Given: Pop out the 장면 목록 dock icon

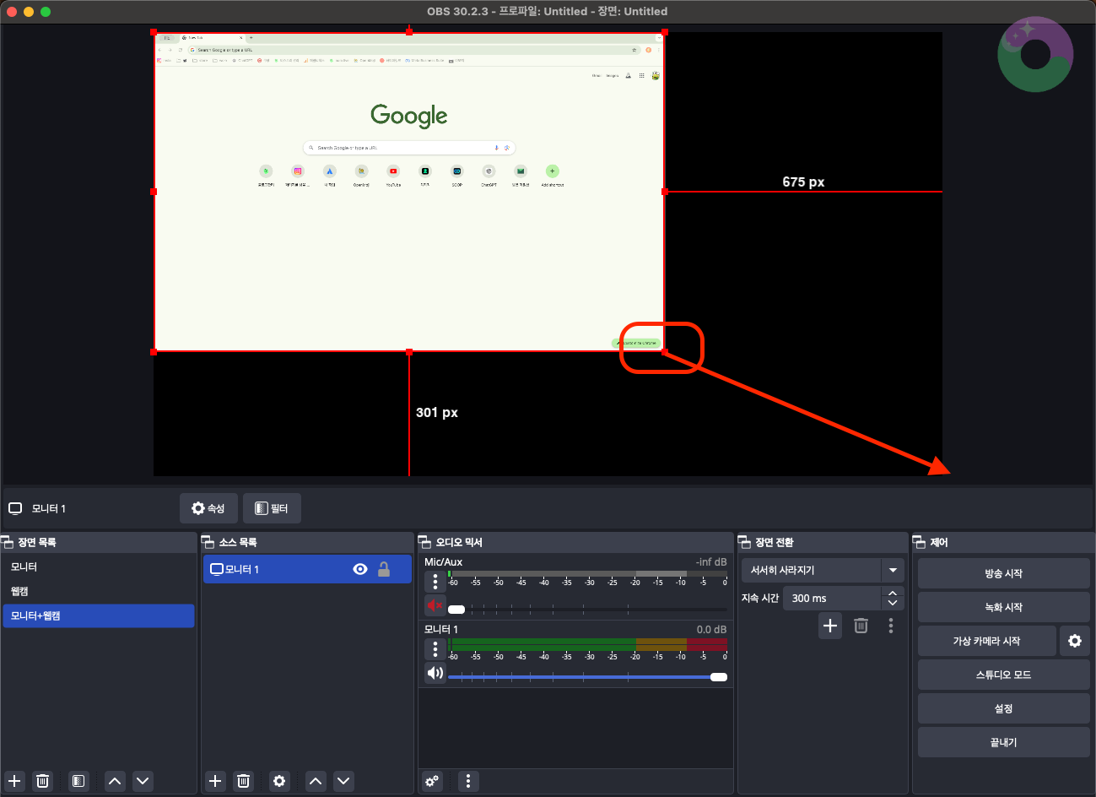Looking at the screenshot, I should pos(7,542).
